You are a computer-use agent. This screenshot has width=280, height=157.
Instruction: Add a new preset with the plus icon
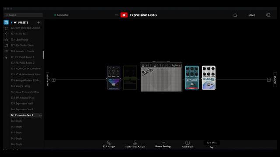click(x=38, y=23)
